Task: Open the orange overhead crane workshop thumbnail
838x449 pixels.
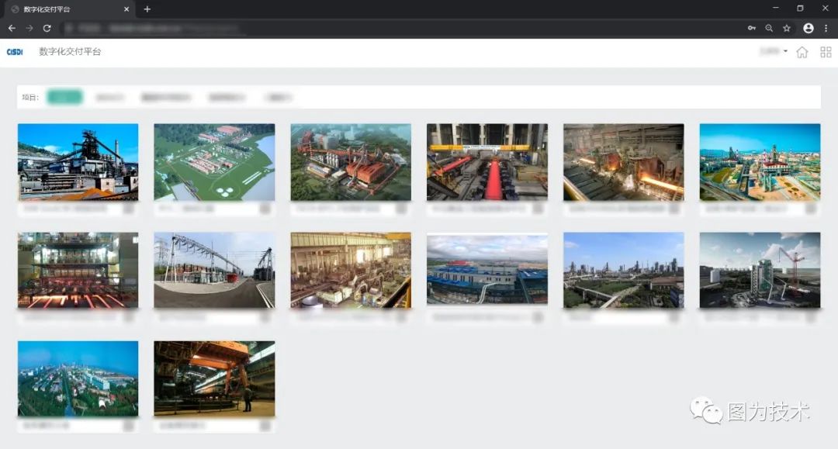Action: (x=214, y=378)
